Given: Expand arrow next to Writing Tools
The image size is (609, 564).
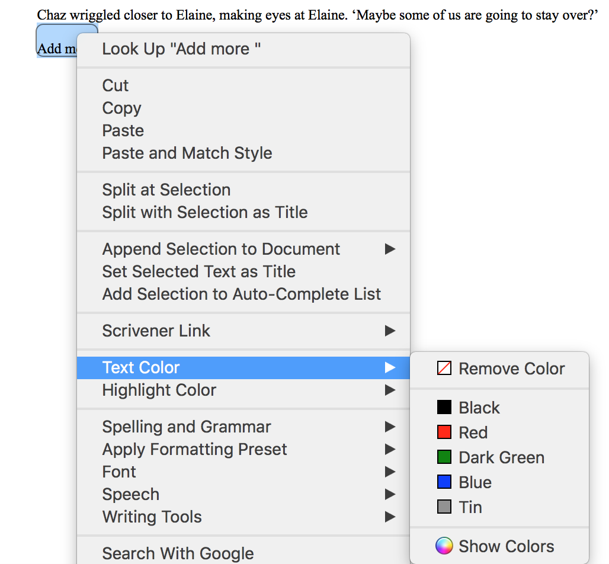Looking at the screenshot, I should (390, 517).
